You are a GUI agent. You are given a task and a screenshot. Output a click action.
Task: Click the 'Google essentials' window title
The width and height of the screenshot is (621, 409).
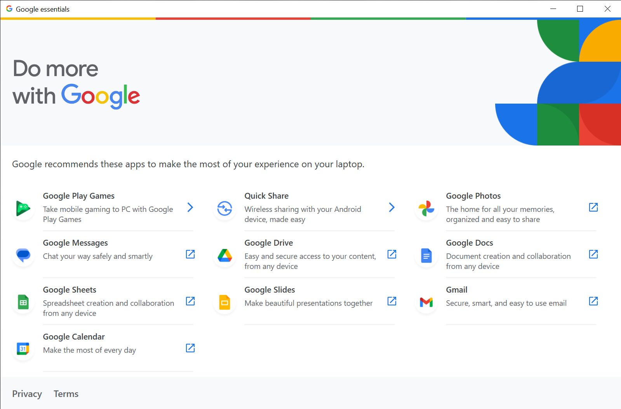coord(43,9)
